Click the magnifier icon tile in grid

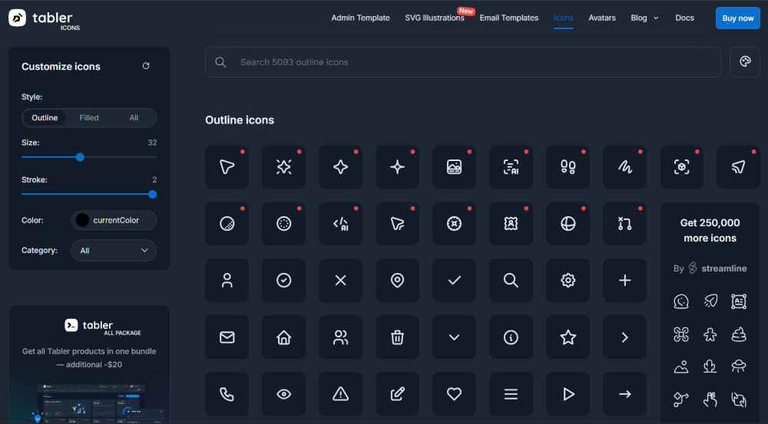click(x=511, y=280)
